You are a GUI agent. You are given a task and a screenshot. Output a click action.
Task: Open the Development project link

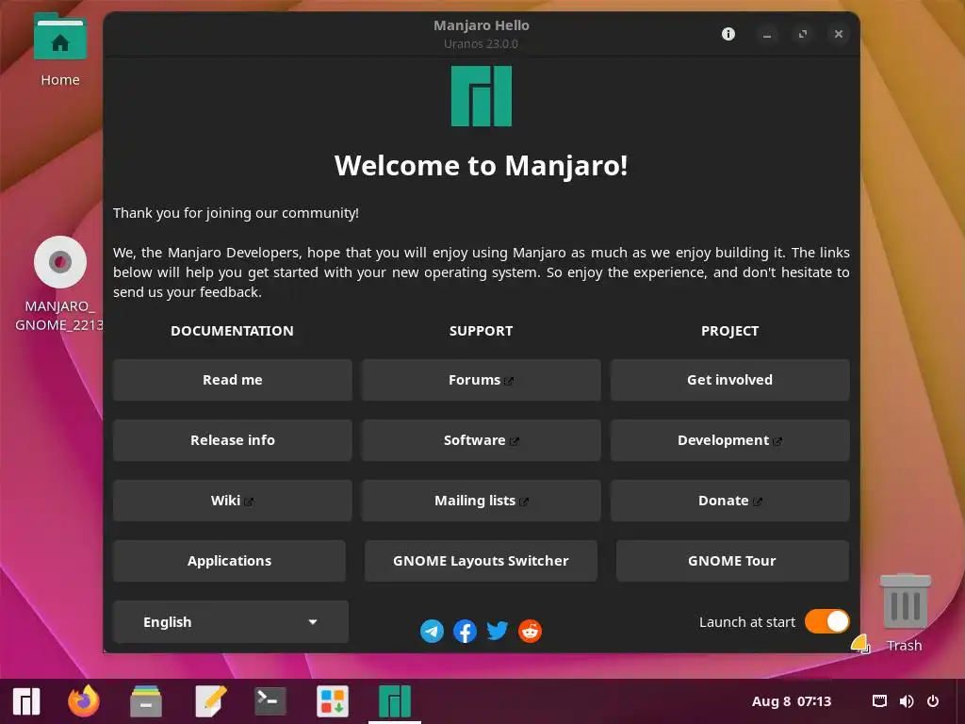coord(730,440)
